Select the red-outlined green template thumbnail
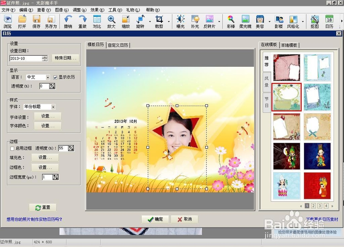Viewport: 344px width, 247px height. tap(287, 97)
